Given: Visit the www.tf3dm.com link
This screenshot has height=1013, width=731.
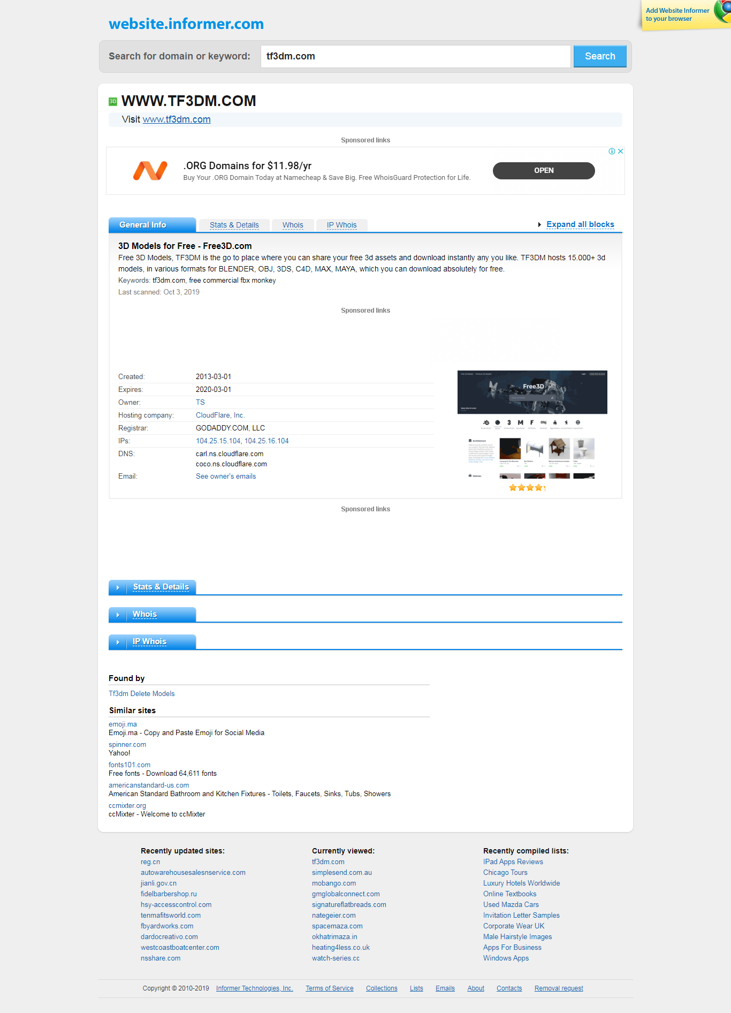Looking at the screenshot, I should point(177,119).
